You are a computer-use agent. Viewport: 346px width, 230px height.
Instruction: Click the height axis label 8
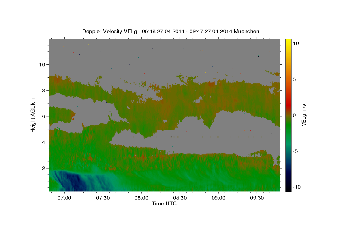(43, 90)
